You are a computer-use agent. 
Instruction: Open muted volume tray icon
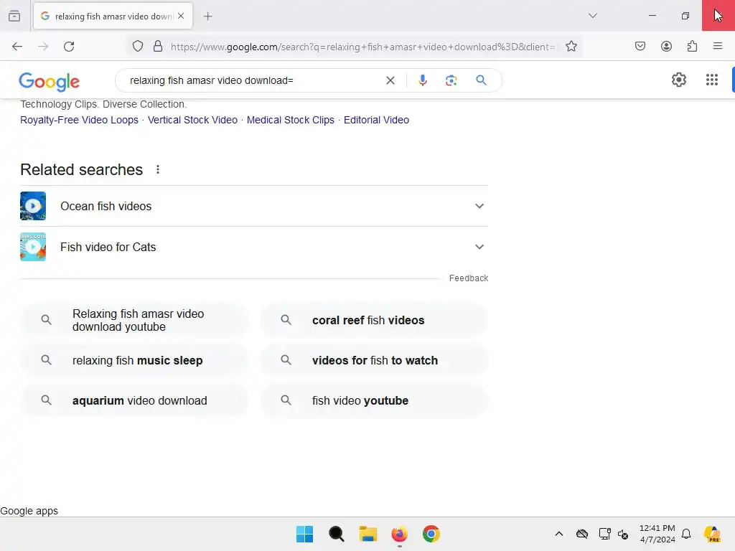pyautogui.click(x=623, y=534)
